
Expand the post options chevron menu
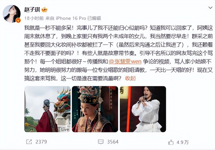[210, 8]
